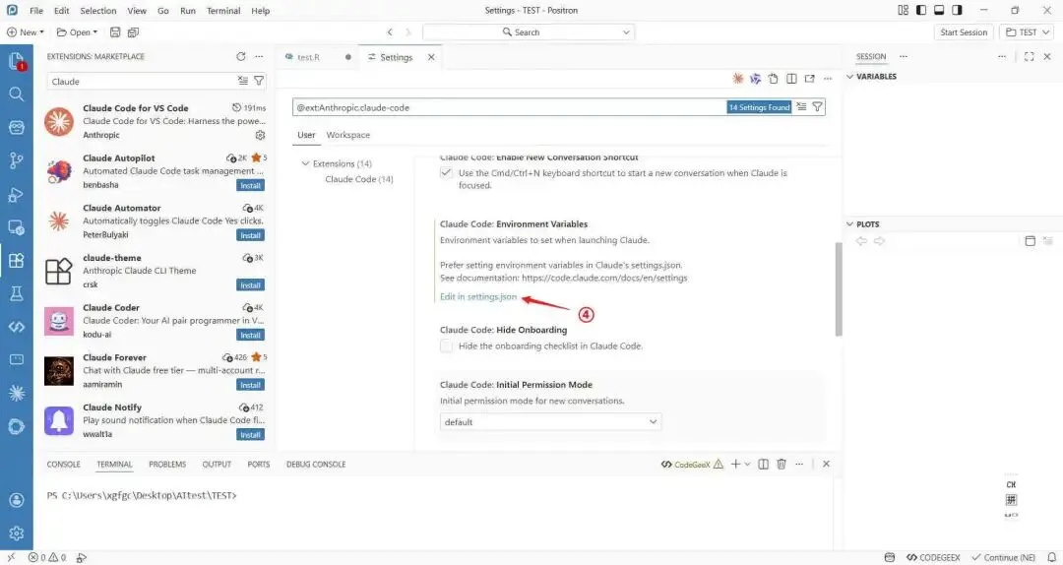Open the Source Control view
1063x565 pixels.
click(17, 160)
